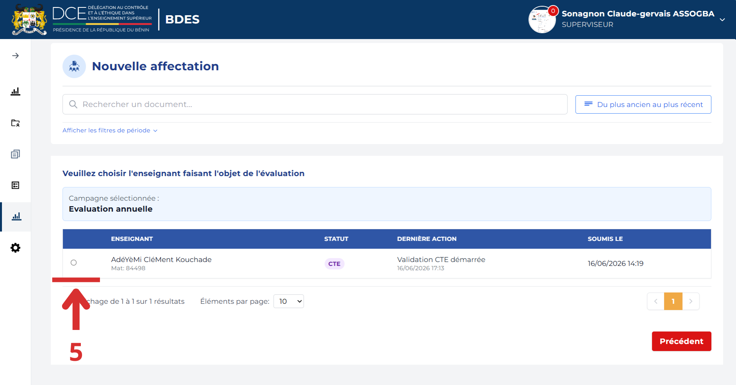Expand the user account menu chevron
The image size is (736, 385).
coord(722,20)
